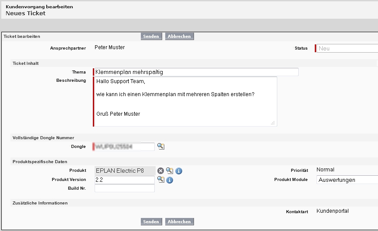The width and height of the screenshot is (378, 231).
Task: Cancel using the bottom Abbrechen button
Action: tap(179, 222)
